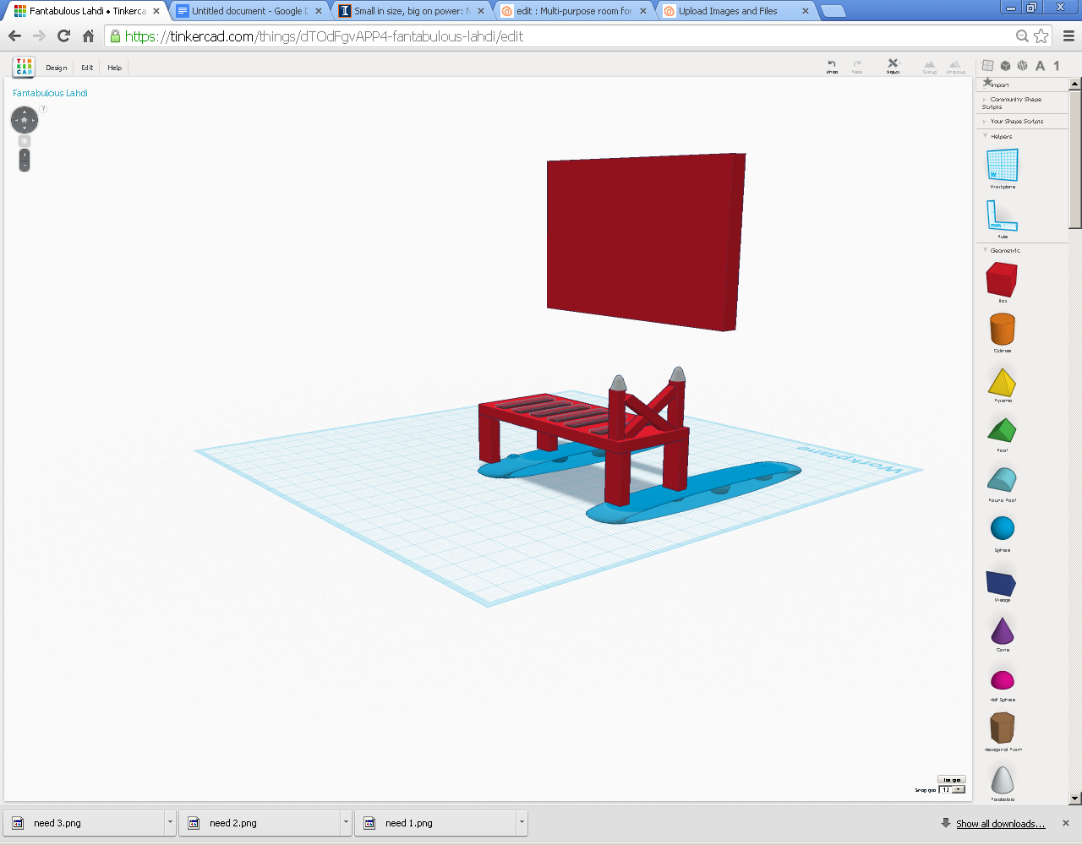1082x845 pixels.
Task: Open need 2.png downloaded file
Action: 260,822
